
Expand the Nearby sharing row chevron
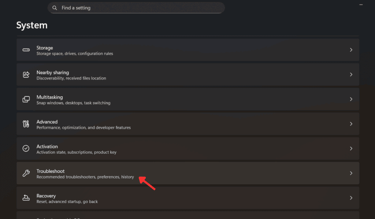351,74
